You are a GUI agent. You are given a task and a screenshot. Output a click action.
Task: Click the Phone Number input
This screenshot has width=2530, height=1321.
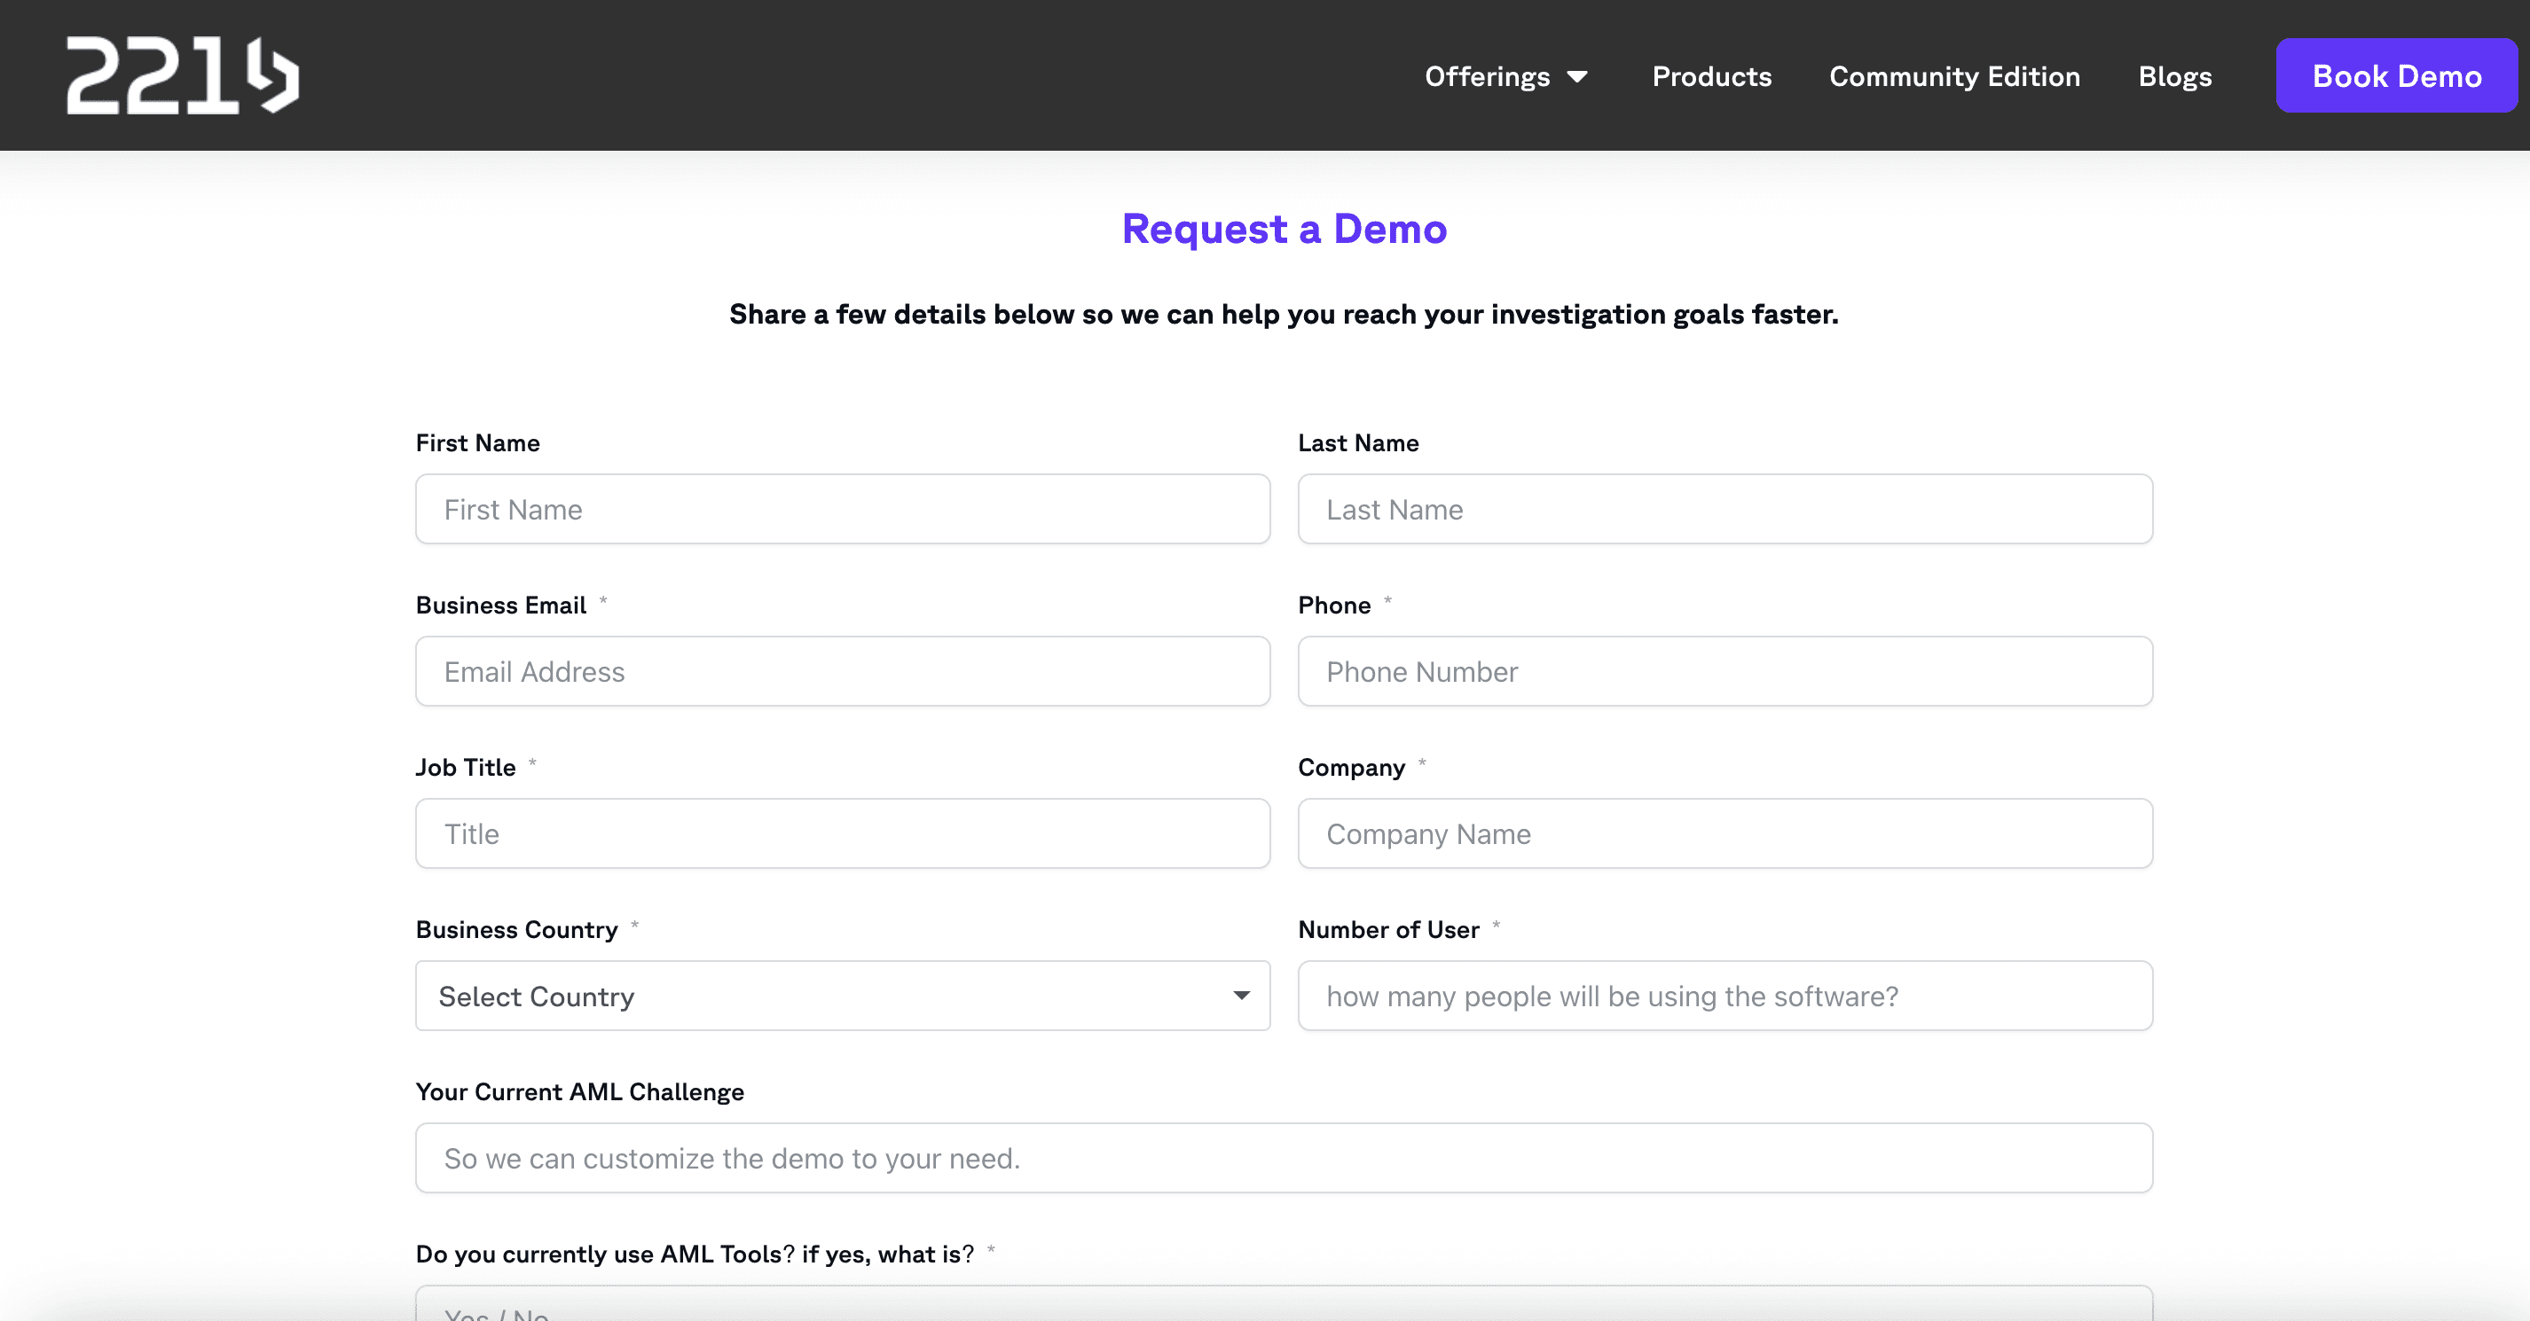click(x=1725, y=671)
